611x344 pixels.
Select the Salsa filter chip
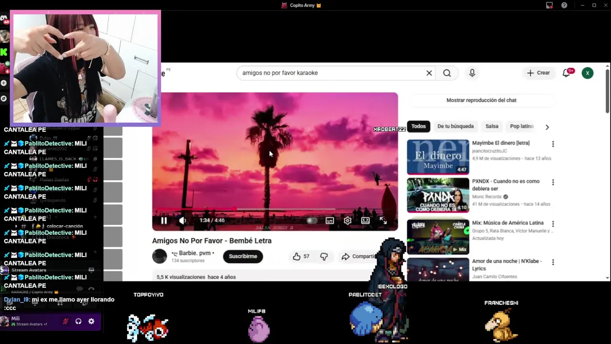pos(492,127)
